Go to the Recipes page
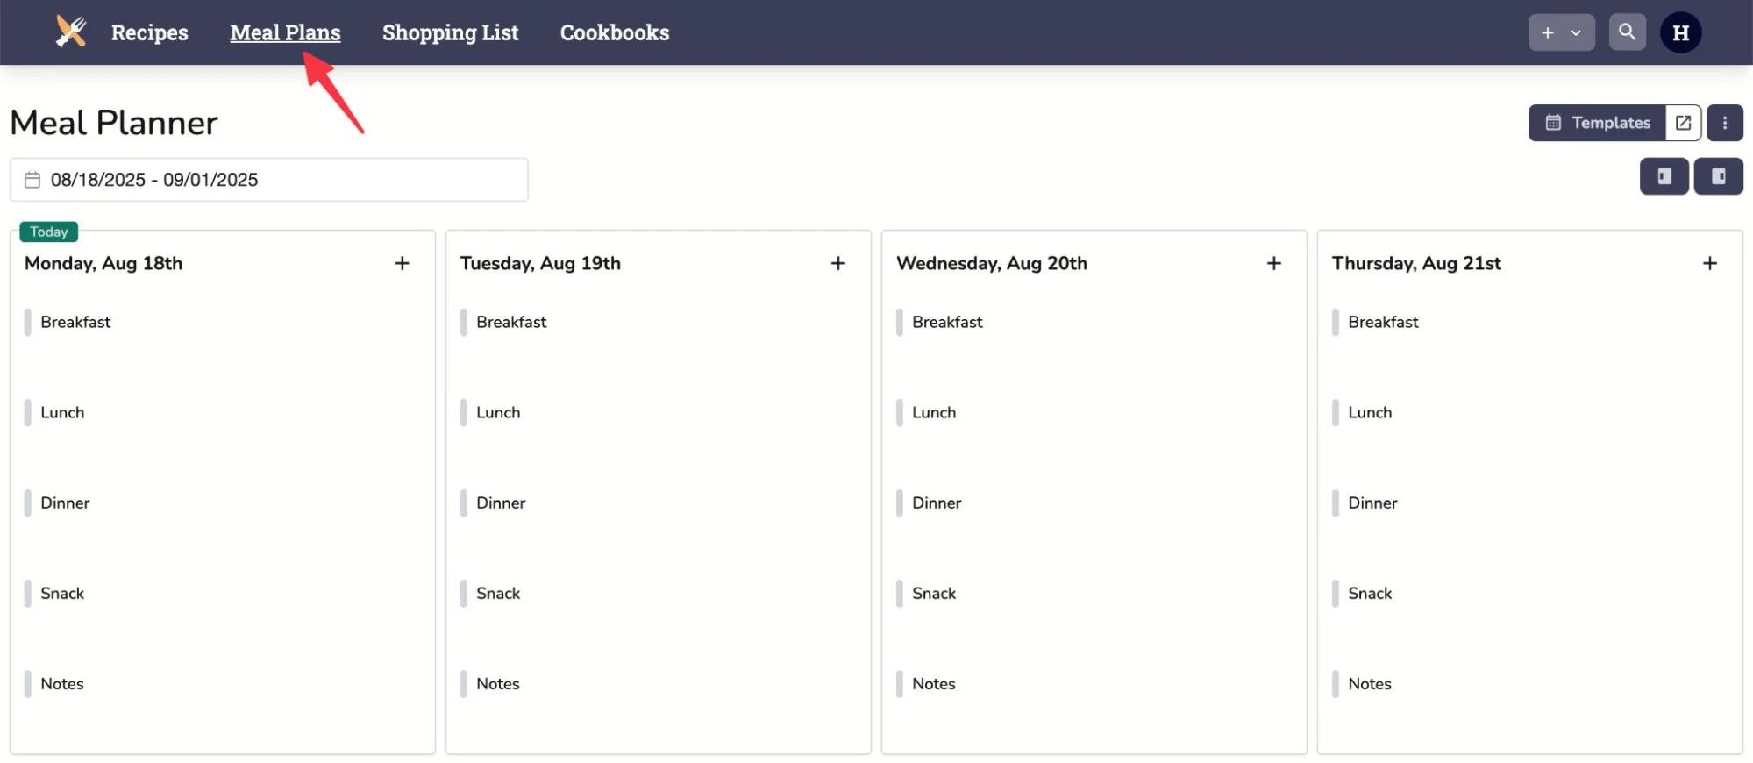1753x763 pixels. point(149,32)
